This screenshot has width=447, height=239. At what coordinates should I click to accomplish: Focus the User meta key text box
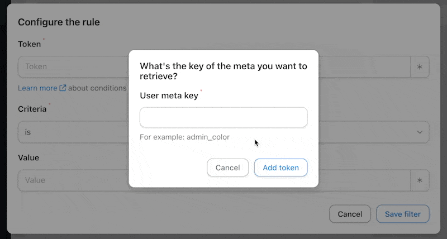tap(223, 117)
